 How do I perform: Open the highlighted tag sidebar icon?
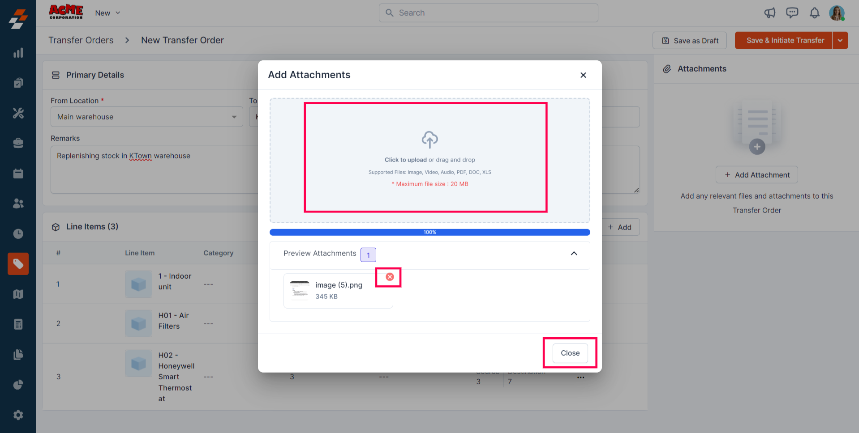click(18, 264)
